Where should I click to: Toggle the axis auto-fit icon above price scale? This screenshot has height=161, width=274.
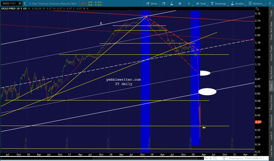pyautogui.click(x=257, y=9)
